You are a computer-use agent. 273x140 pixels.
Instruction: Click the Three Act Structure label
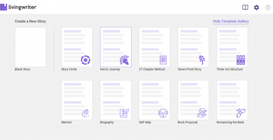(230, 69)
